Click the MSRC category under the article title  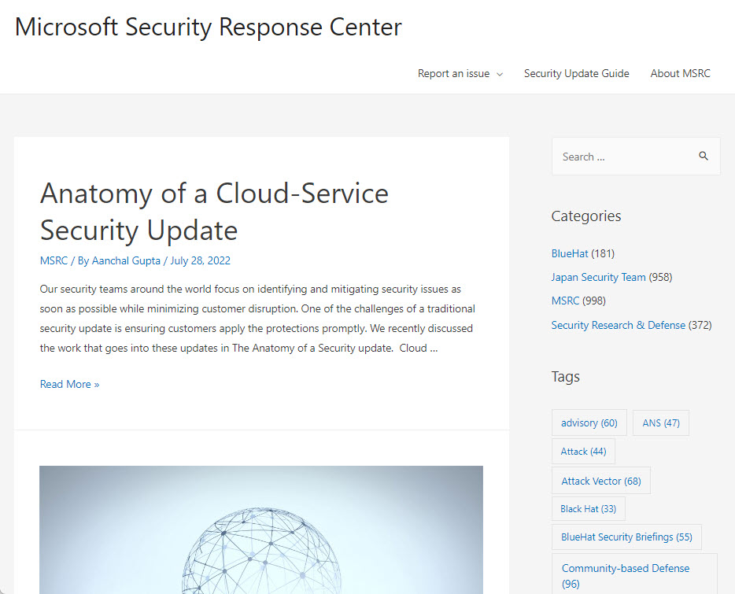(54, 260)
